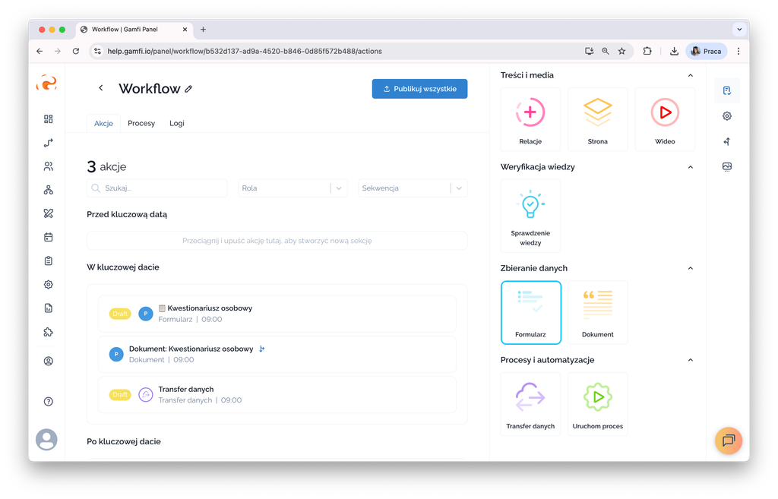Switch to the Logi tab
Image resolution: width=778 pixels, height=499 pixels.
tap(177, 123)
